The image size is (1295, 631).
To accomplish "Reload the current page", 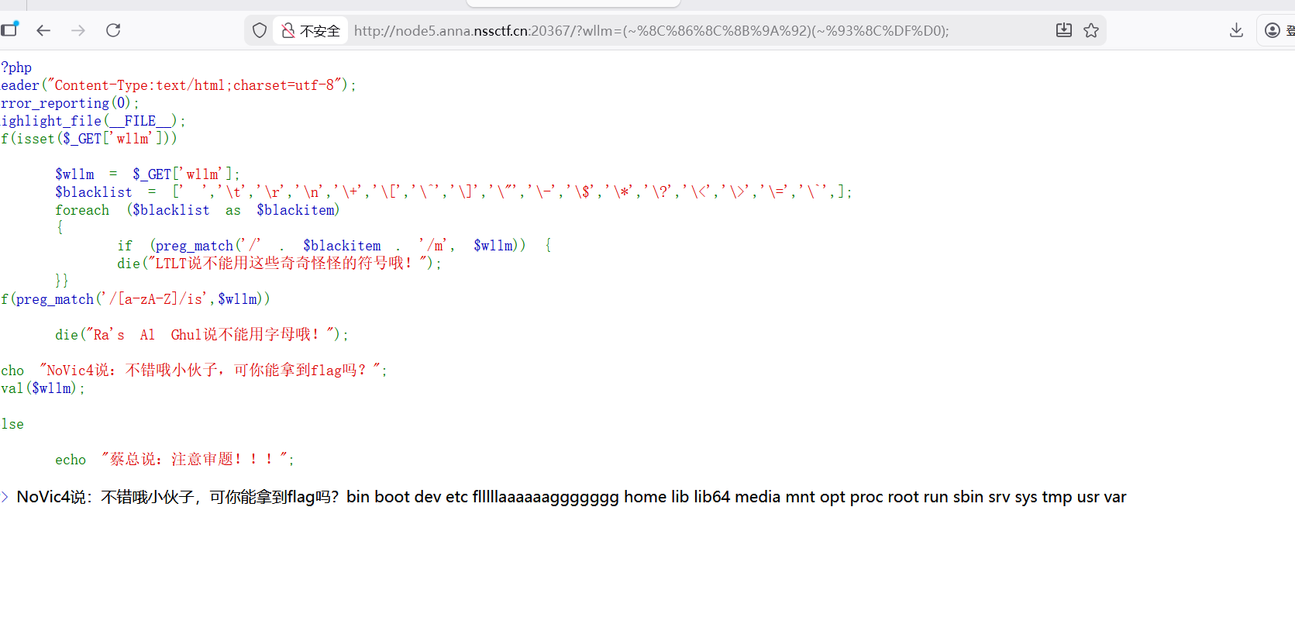I will point(113,30).
